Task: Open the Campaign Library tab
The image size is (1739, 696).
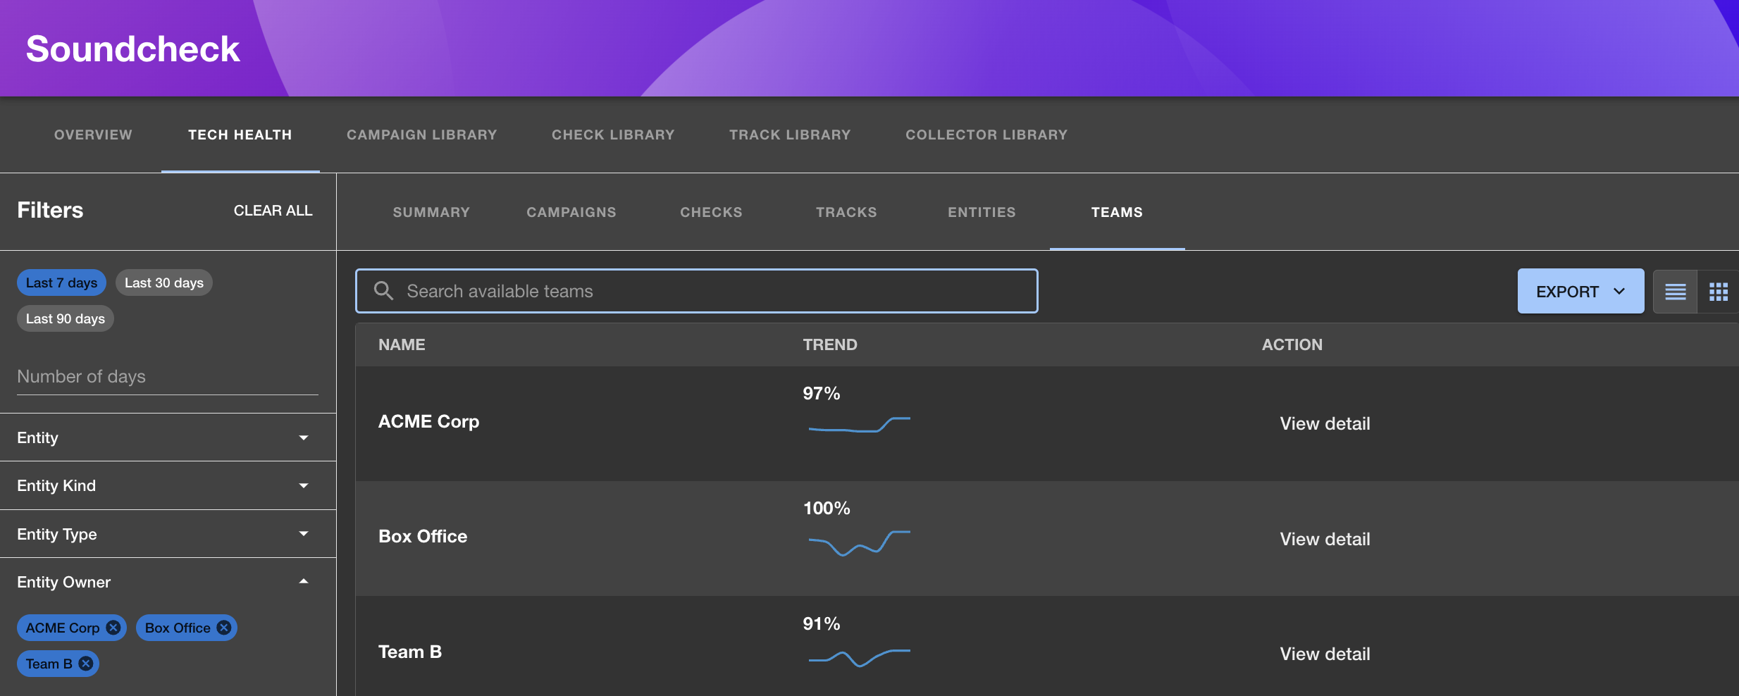Action: (x=422, y=135)
